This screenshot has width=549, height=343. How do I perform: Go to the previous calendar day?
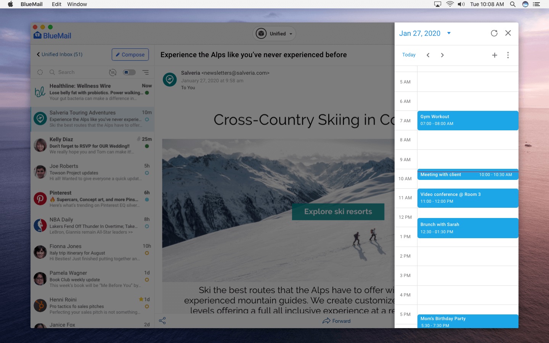point(428,55)
